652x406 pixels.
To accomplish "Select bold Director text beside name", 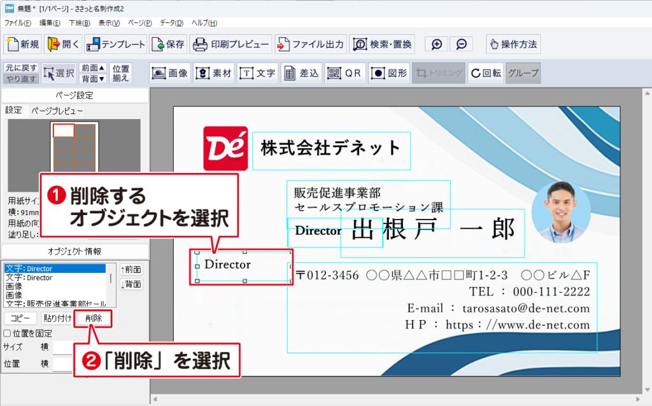I will click(318, 230).
